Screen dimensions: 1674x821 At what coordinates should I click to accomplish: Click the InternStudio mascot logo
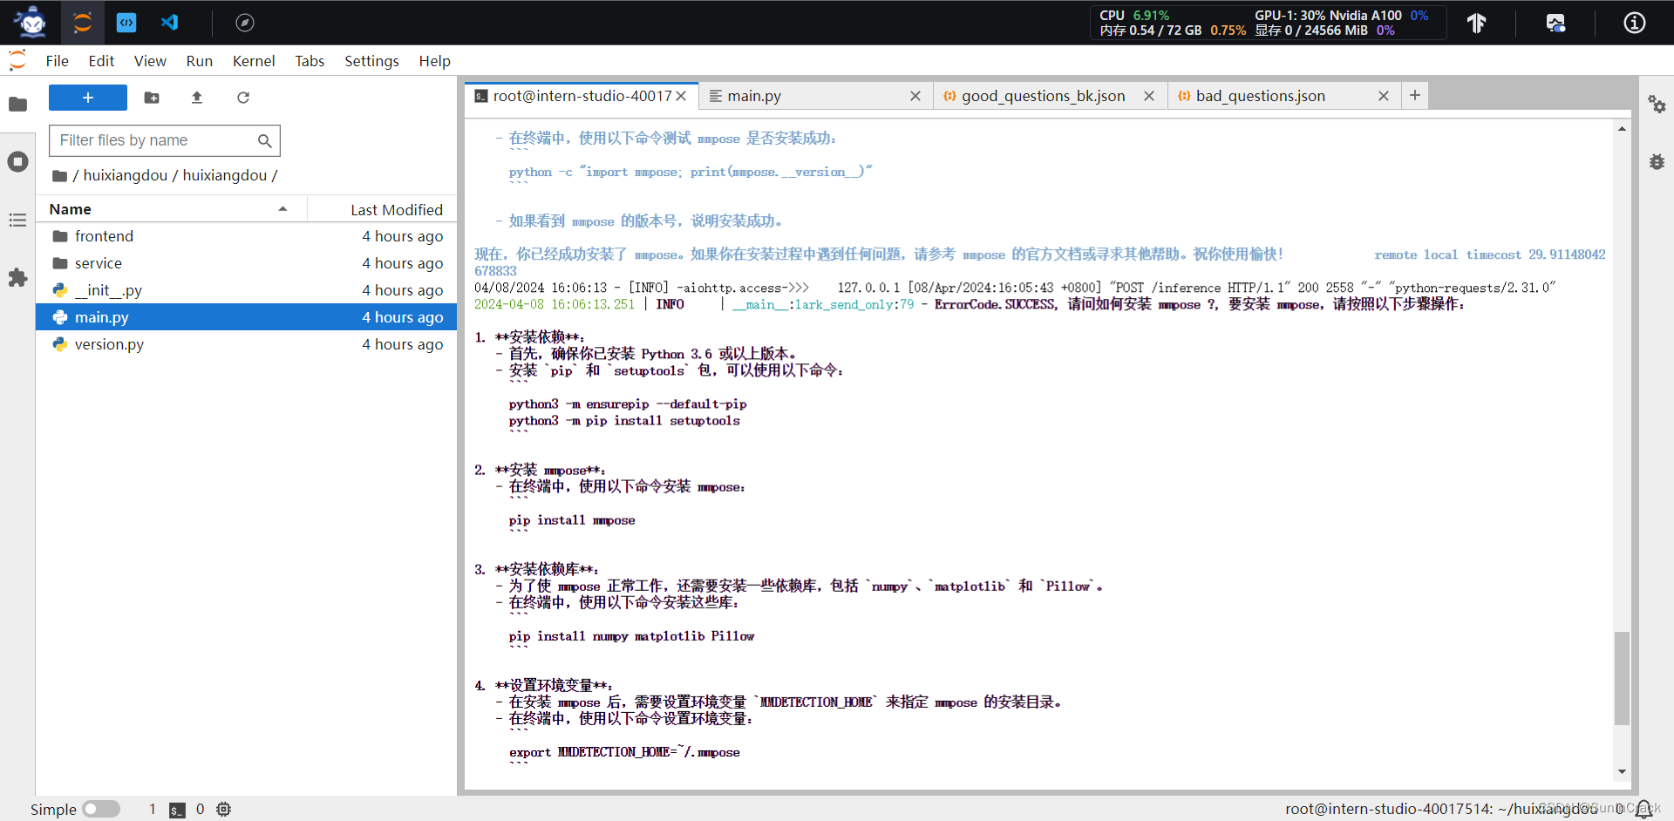[31, 23]
